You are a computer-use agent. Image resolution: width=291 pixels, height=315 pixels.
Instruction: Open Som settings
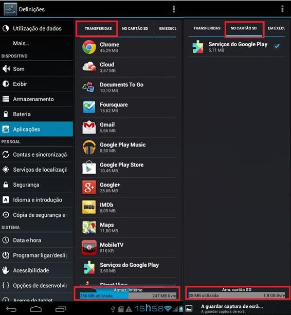(37, 69)
